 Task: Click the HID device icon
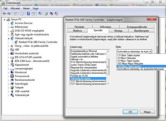[12, 50]
